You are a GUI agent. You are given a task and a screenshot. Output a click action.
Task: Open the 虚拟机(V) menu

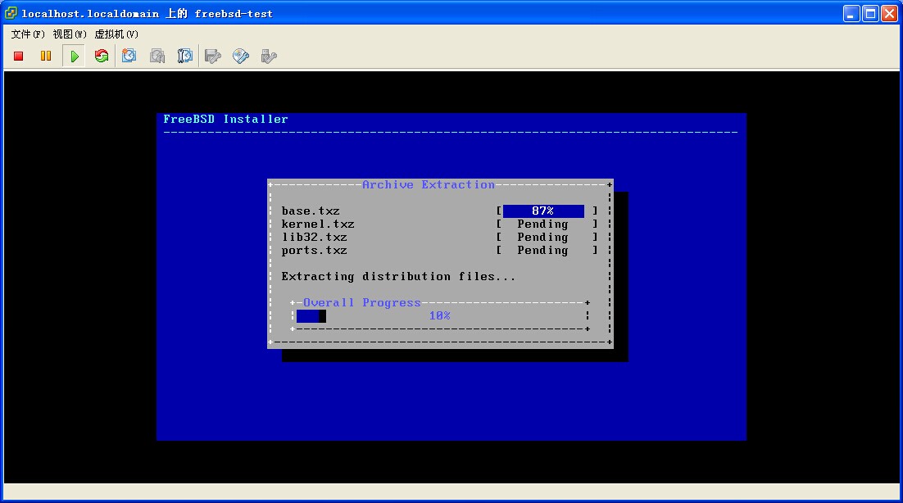(x=116, y=34)
